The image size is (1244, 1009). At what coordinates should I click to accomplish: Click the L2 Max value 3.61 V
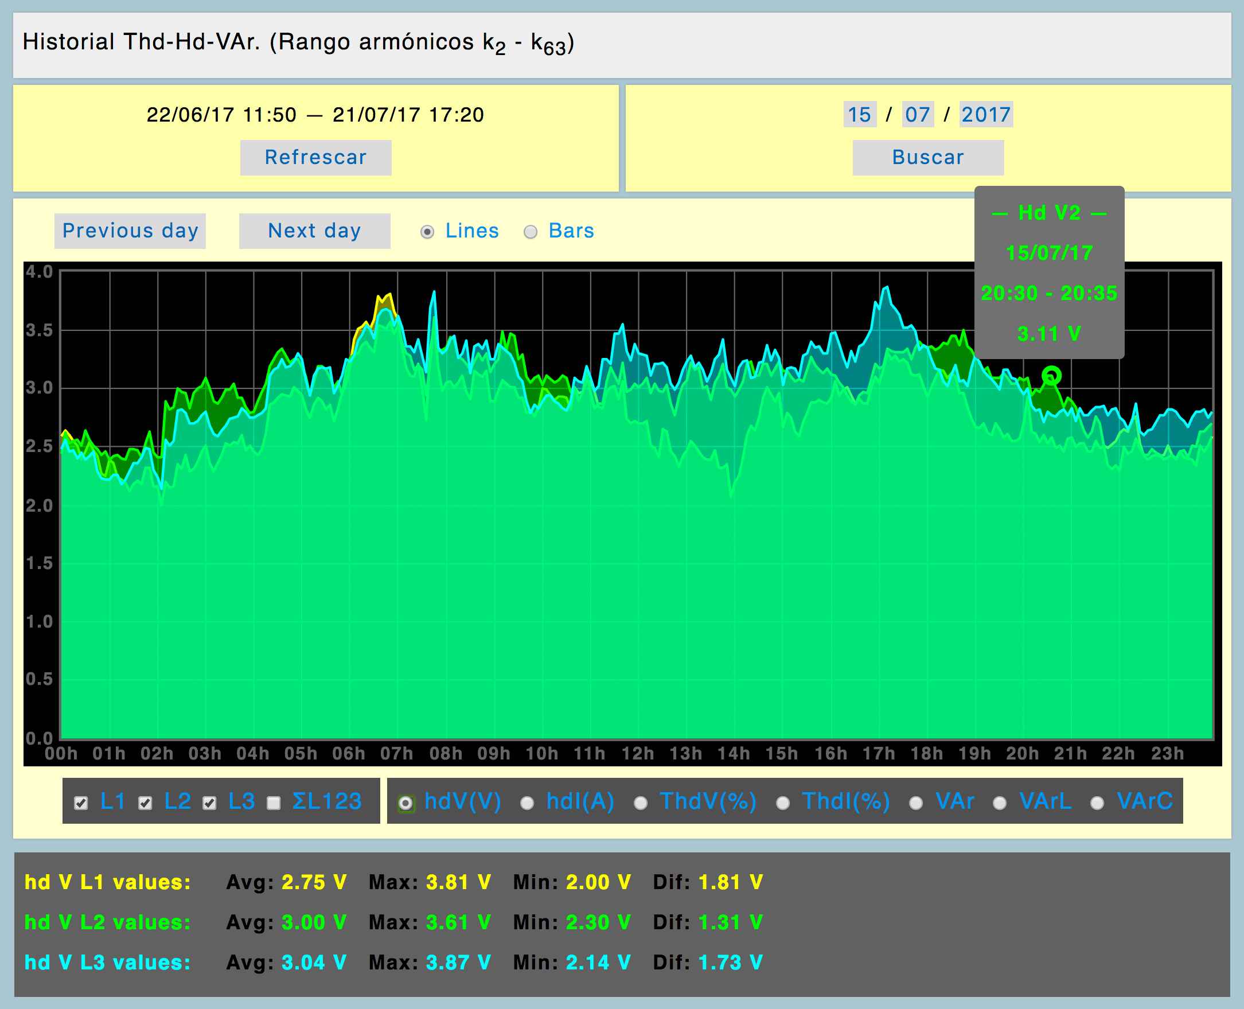[458, 922]
